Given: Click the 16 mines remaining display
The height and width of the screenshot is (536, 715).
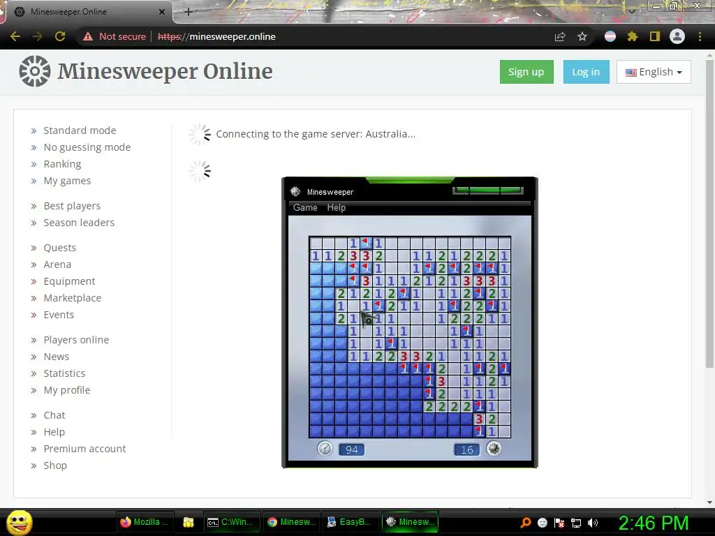Looking at the screenshot, I should 467,450.
